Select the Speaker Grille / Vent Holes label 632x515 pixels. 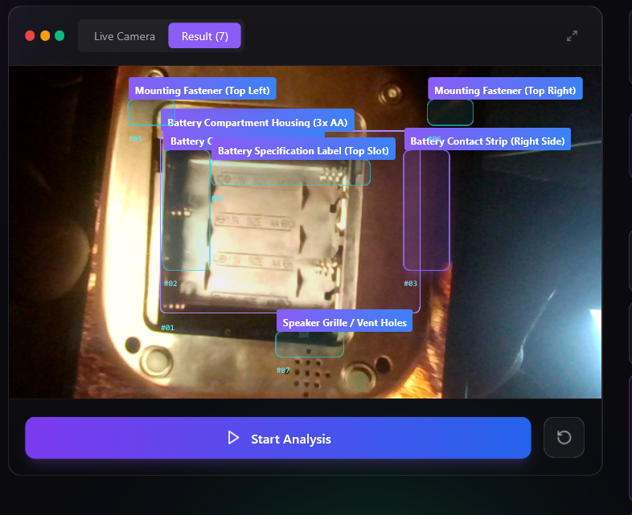click(345, 322)
